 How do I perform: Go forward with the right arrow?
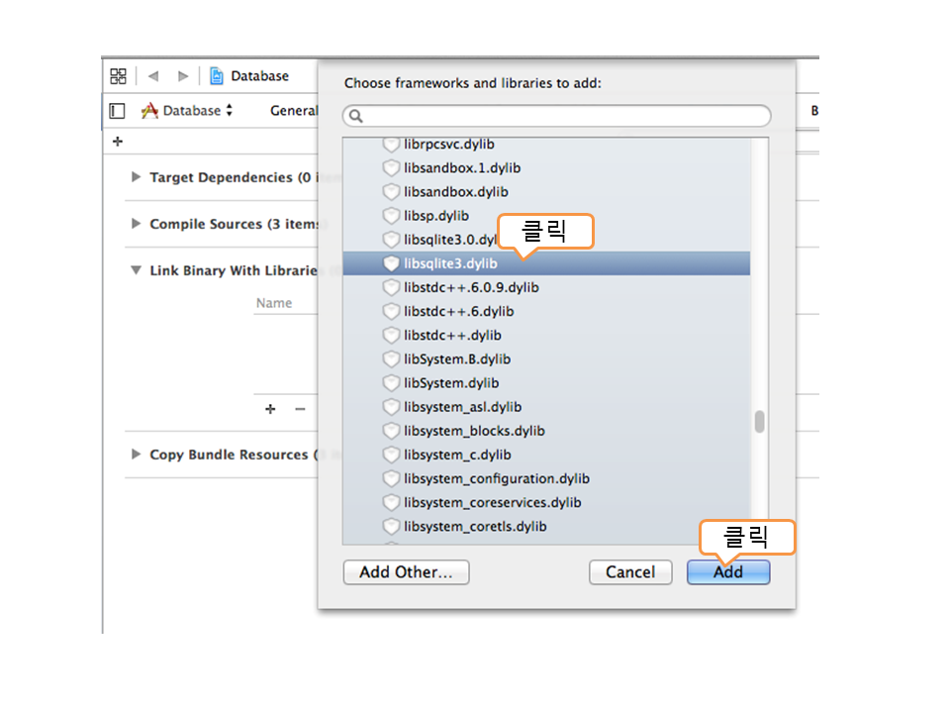point(183,76)
